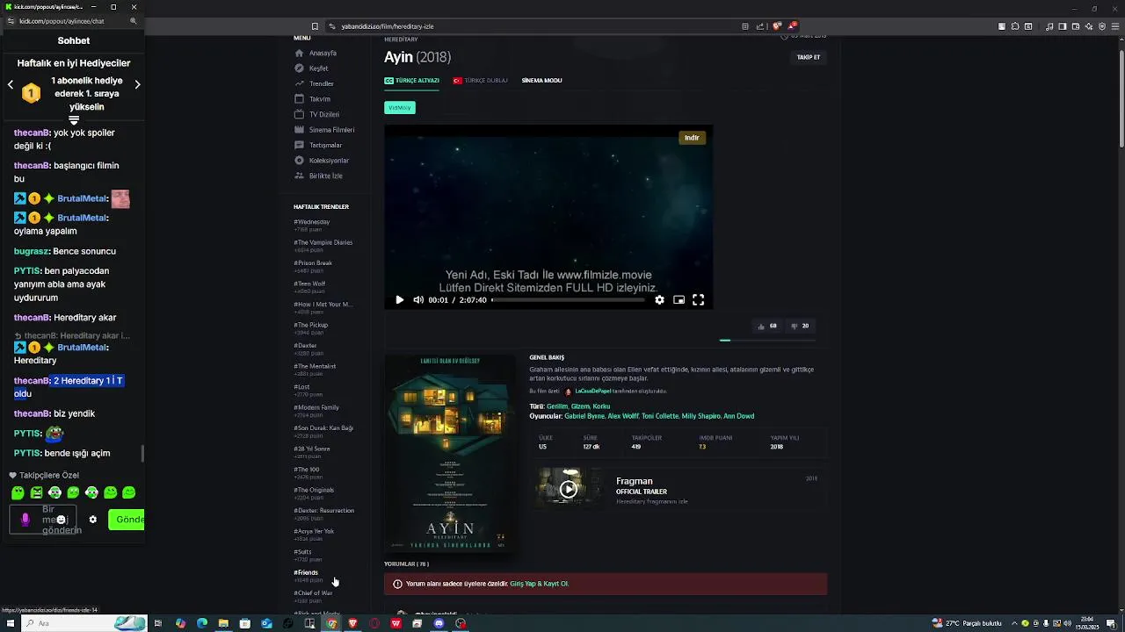Screen dimensions: 1125x632
Task: Mute the video player volume
Action: [x=418, y=300]
